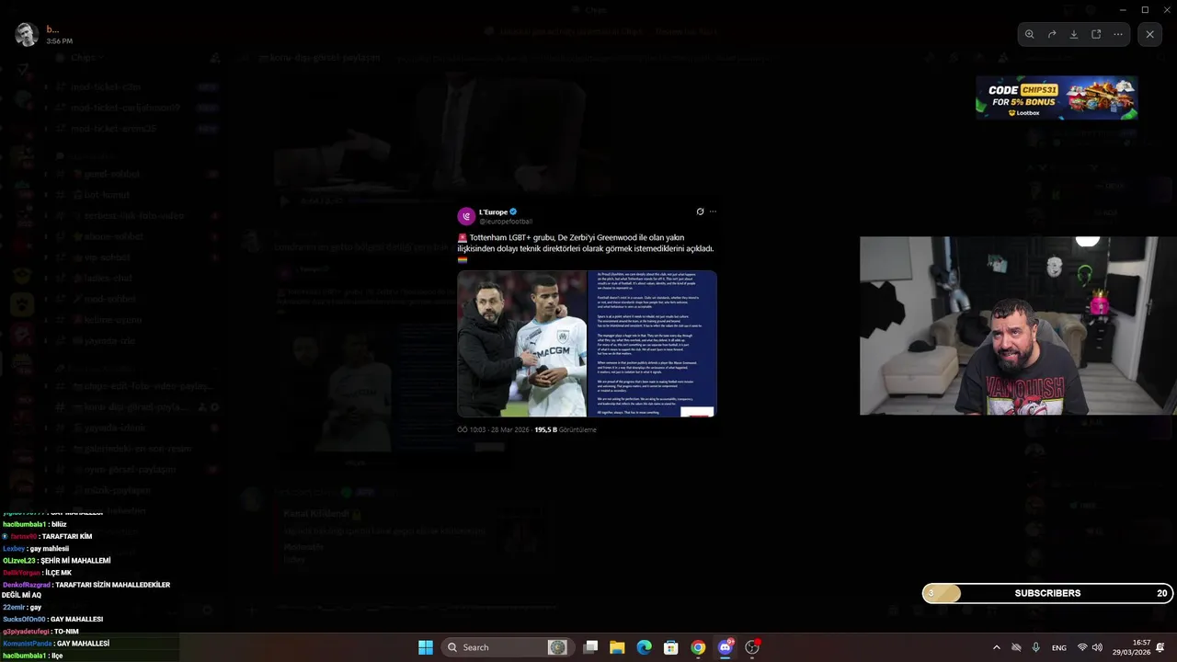Click chat message 'hacibumbala1 : bliiiz'
The width and height of the screenshot is (1177, 662).
tap(35, 524)
